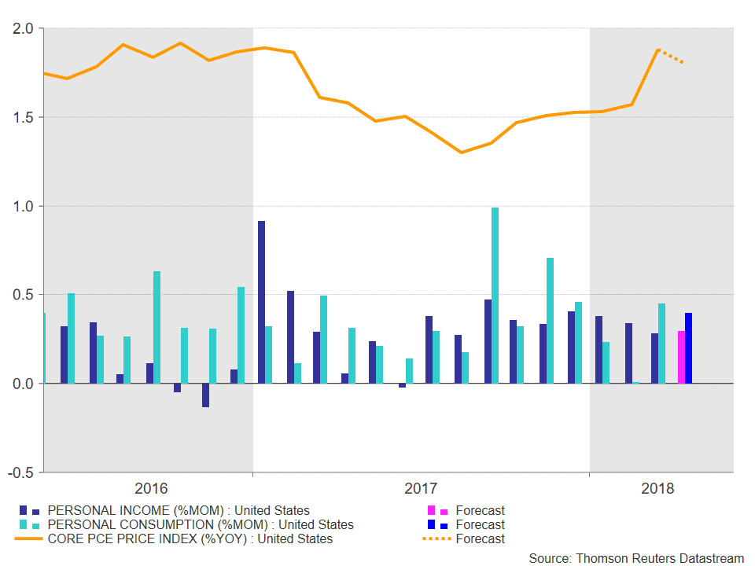Viewport: 755px width, 566px height.
Task: Click the magenta Forecast legend swatch
Action: [438, 511]
